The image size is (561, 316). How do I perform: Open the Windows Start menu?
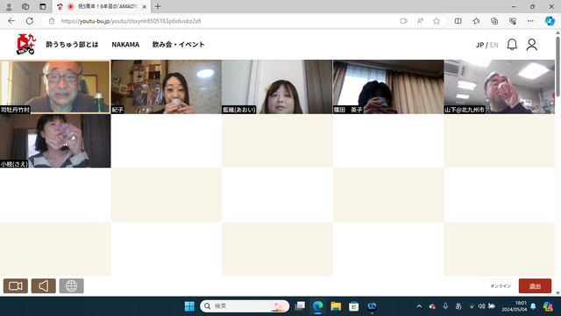tap(189, 306)
